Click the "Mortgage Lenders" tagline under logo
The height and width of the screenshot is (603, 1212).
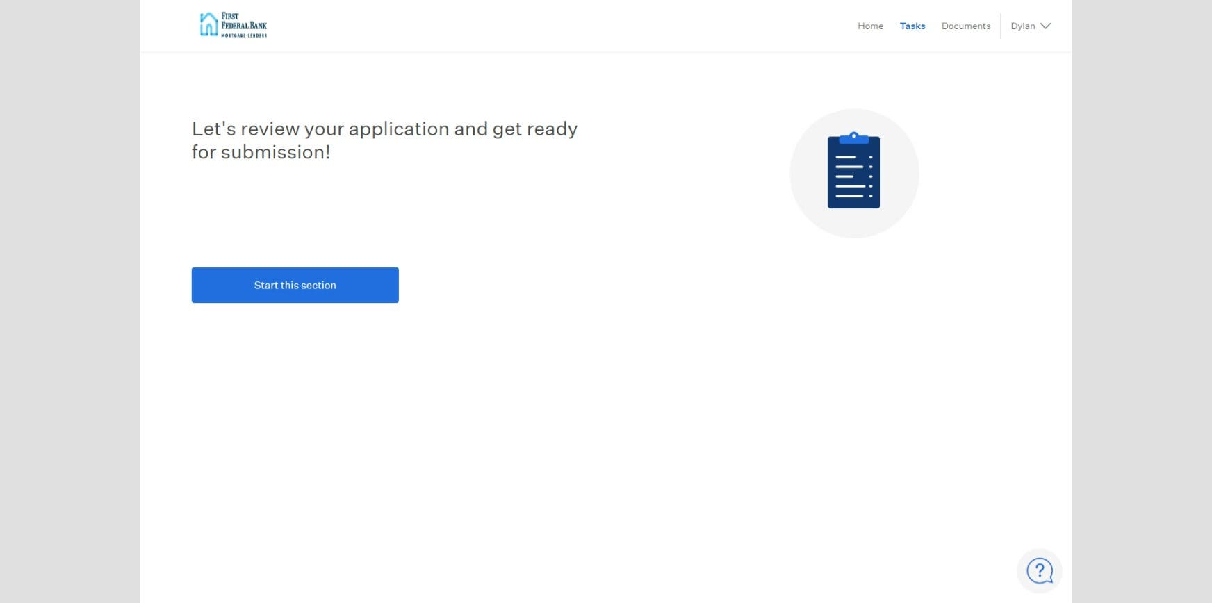[x=243, y=35]
